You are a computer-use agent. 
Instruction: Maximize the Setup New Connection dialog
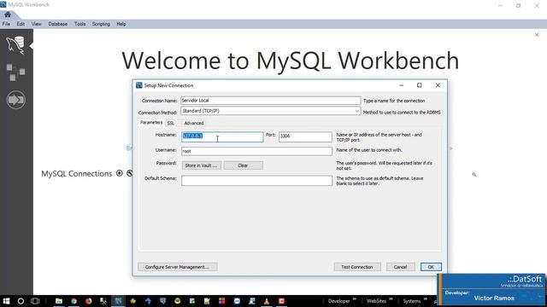click(420, 85)
